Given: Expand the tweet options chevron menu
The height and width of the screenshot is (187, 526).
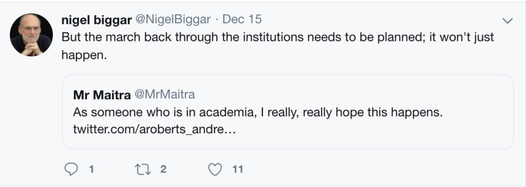Looking at the screenshot, I should [x=508, y=20].
